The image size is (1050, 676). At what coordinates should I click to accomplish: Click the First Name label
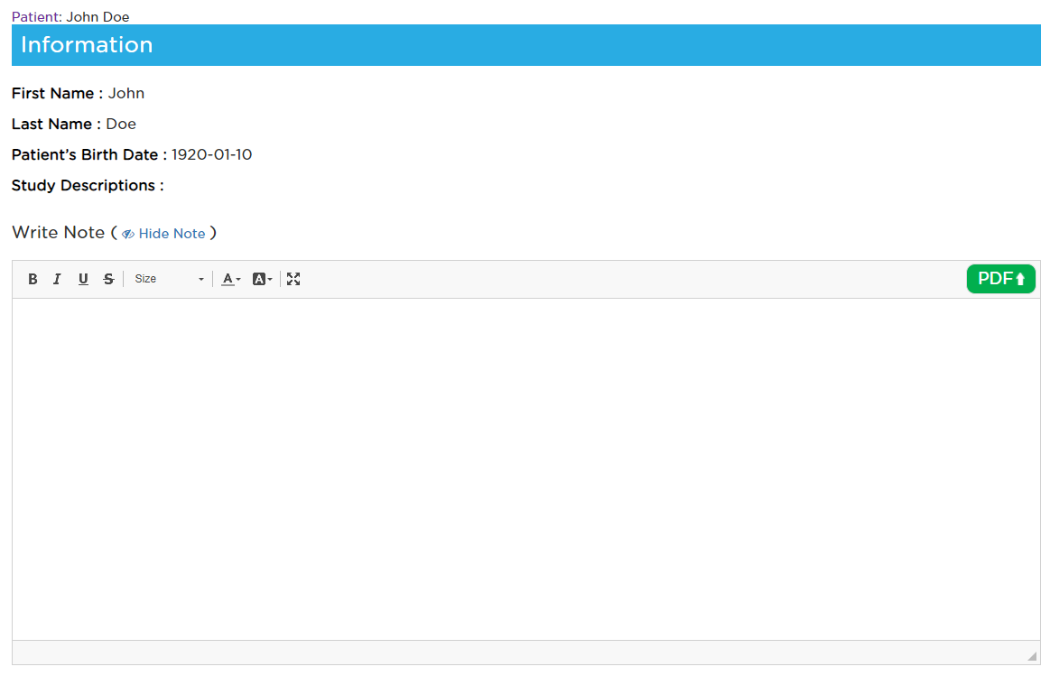pos(57,93)
